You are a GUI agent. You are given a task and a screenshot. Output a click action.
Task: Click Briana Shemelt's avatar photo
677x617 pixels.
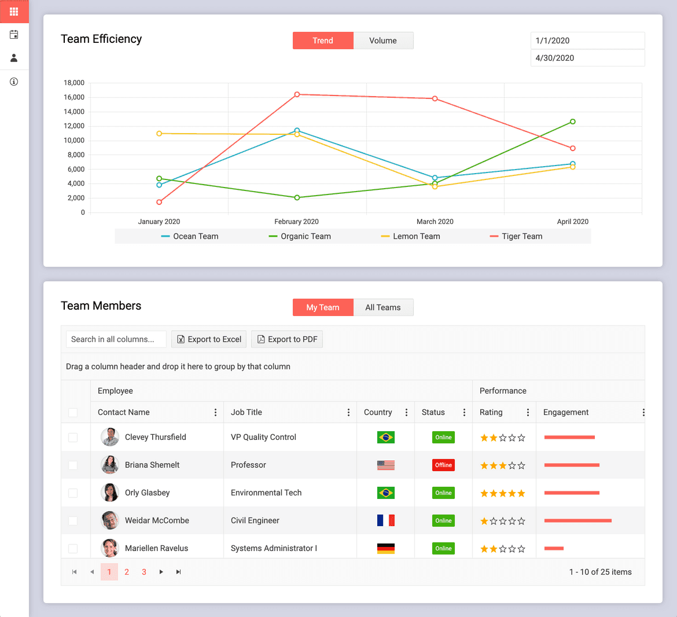pos(109,465)
